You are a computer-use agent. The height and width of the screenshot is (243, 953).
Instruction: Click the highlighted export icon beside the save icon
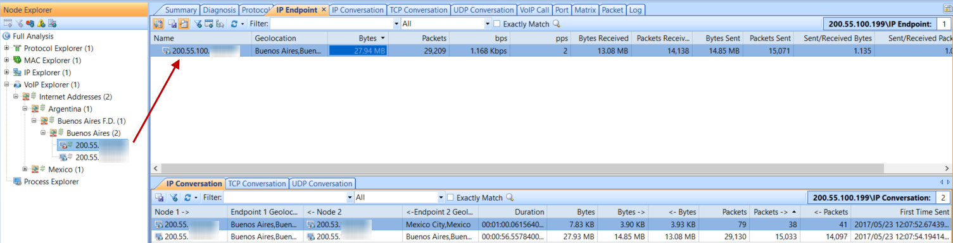tap(184, 23)
